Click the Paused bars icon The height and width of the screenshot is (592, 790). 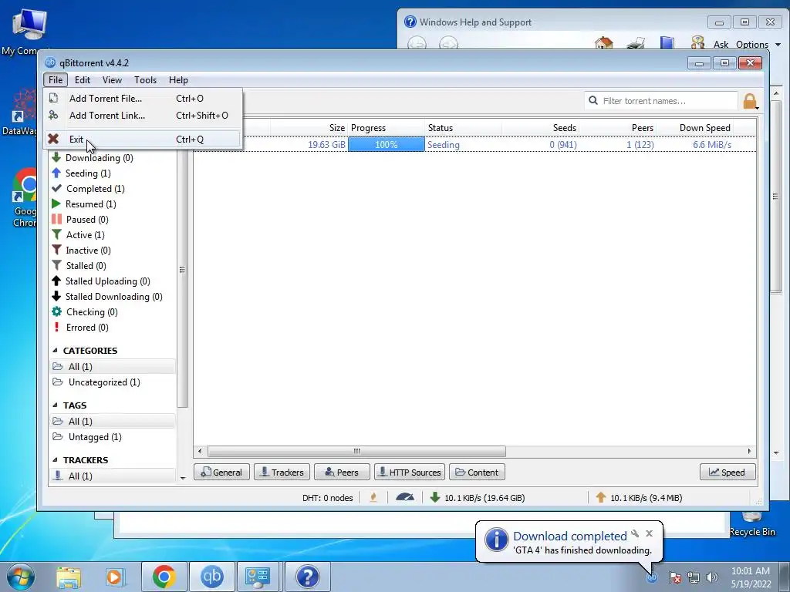click(56, 220)
